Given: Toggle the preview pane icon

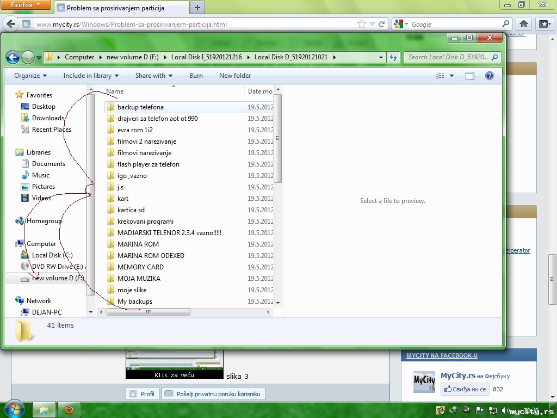Looking at the screenshot, I should [x=470, y=75].
